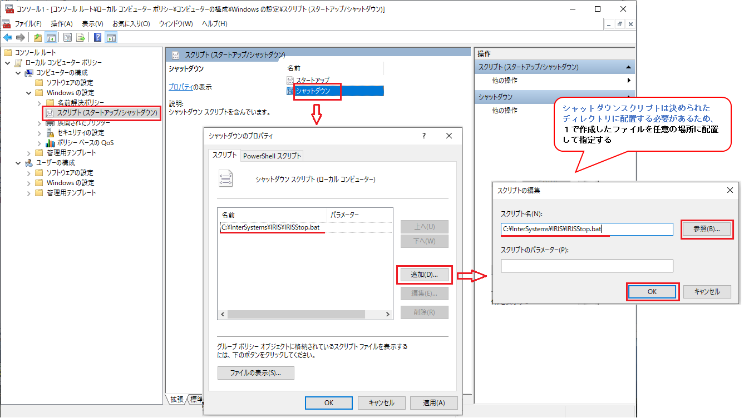Click the プロパティ link in details pane
The width and height of the screenshot is (749, 418).
(x=180, y=87)
